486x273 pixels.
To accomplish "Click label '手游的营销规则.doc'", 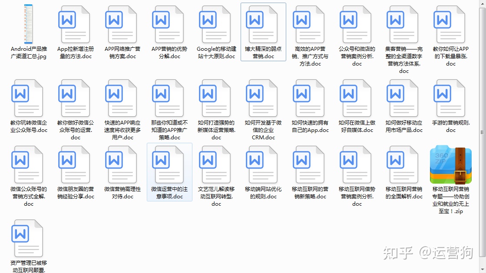I will pyautogui.click(x=451, y=126).
